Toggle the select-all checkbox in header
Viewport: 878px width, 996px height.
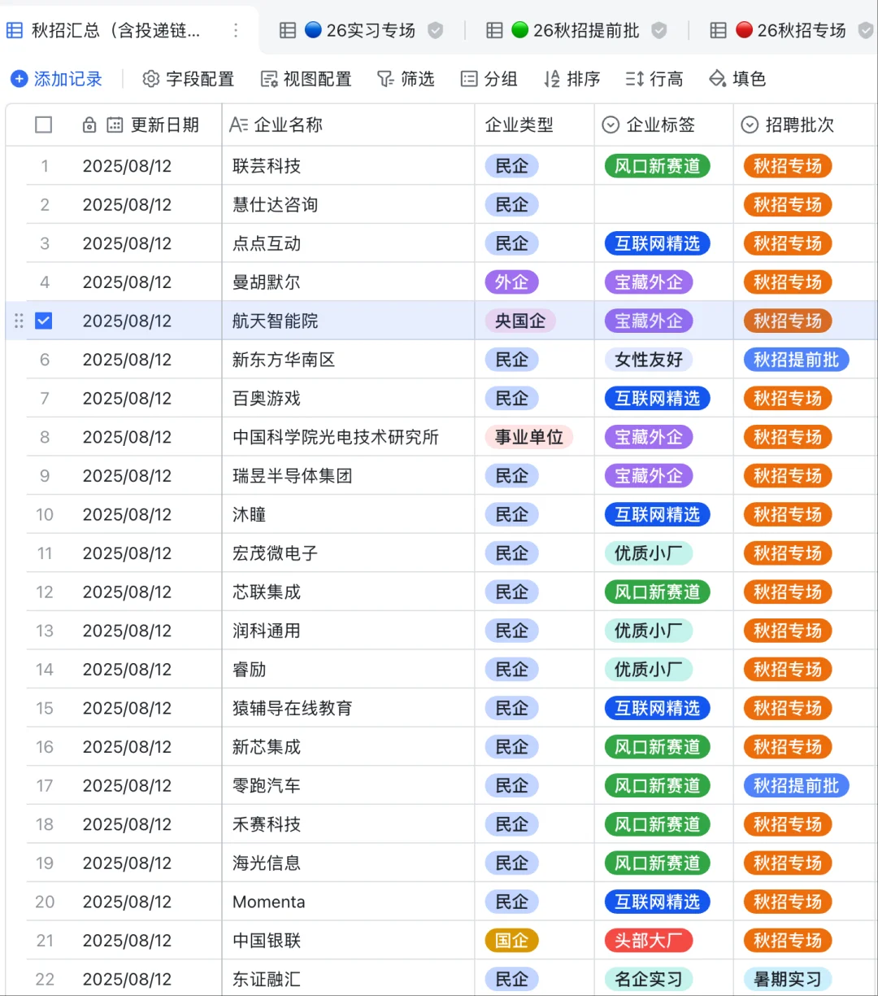(x=44, y=124)
